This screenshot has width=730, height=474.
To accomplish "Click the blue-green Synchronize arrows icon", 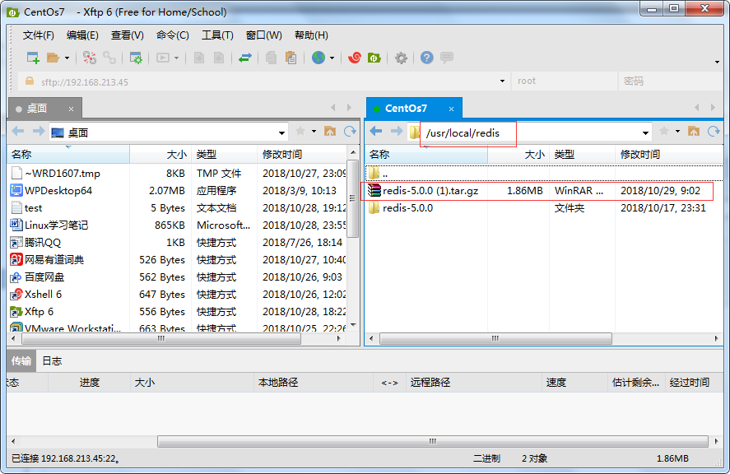I will coord(245,58).
